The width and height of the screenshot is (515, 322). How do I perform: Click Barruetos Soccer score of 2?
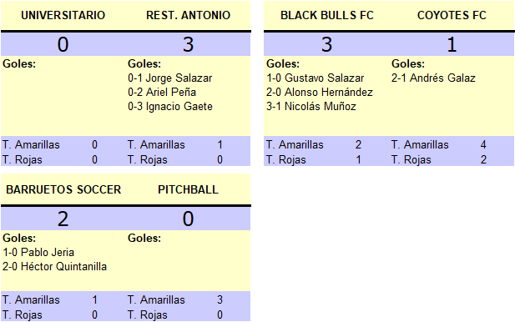click(x=63, y=219)
